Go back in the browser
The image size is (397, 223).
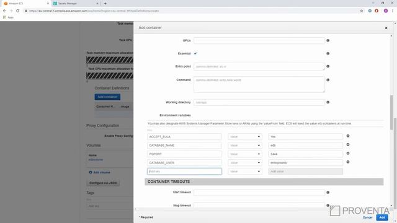click(4, 11)
